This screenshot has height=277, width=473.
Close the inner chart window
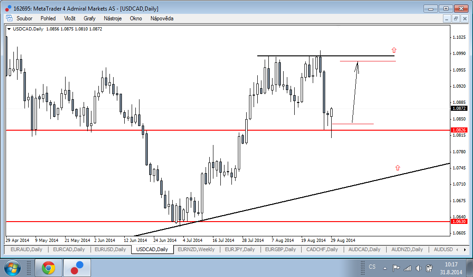point(464,18)
